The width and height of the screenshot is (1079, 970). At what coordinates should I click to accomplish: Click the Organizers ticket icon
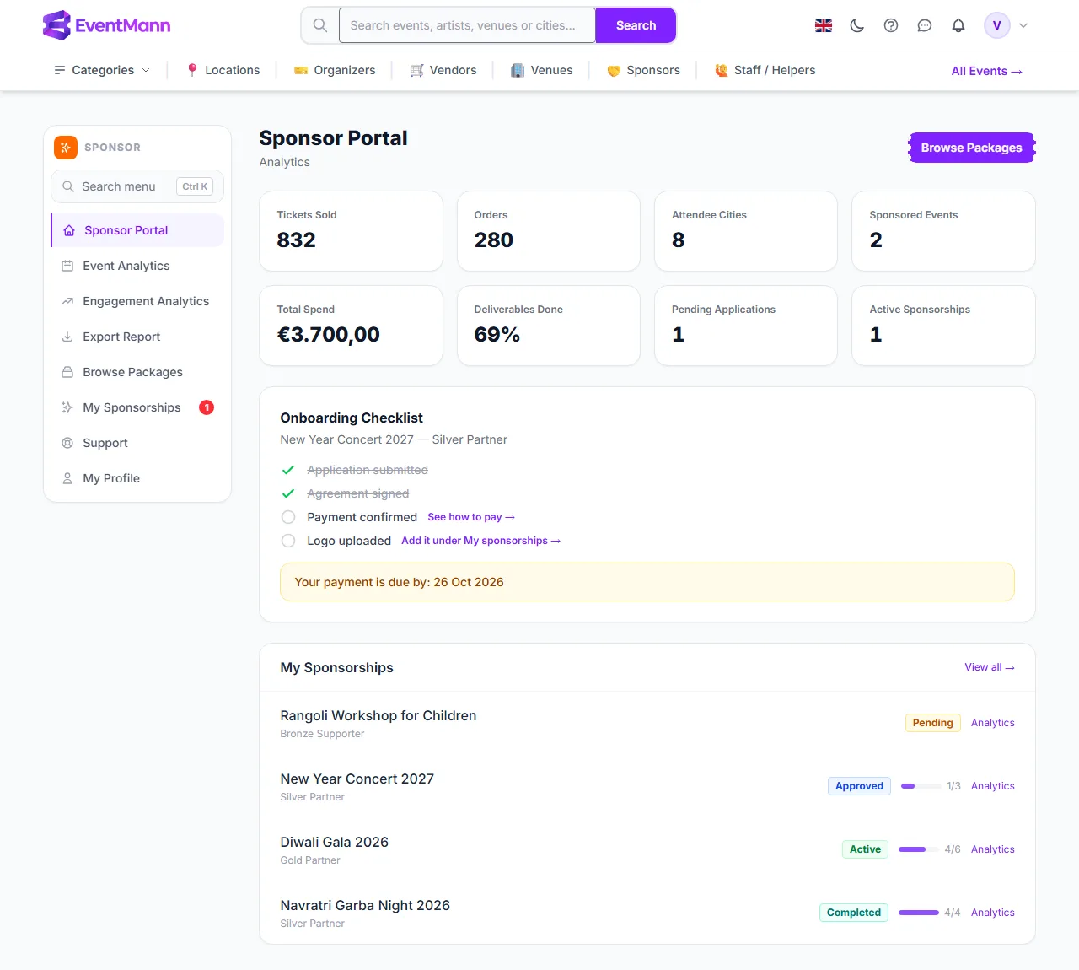(301, 71)
